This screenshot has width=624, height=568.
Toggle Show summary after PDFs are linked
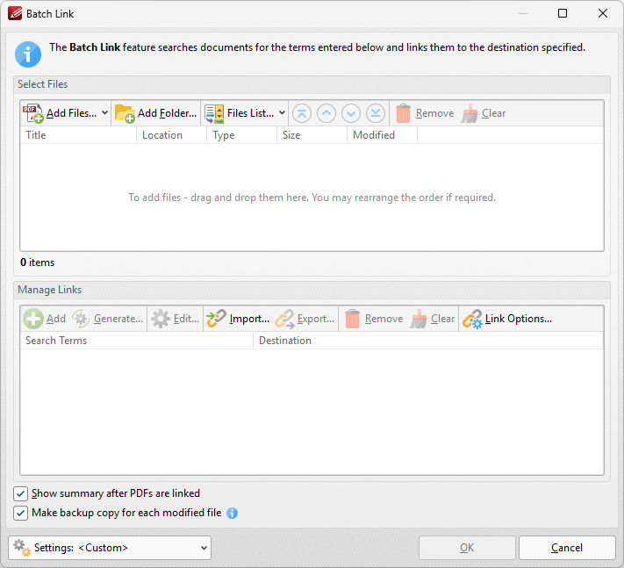(20, 493)
